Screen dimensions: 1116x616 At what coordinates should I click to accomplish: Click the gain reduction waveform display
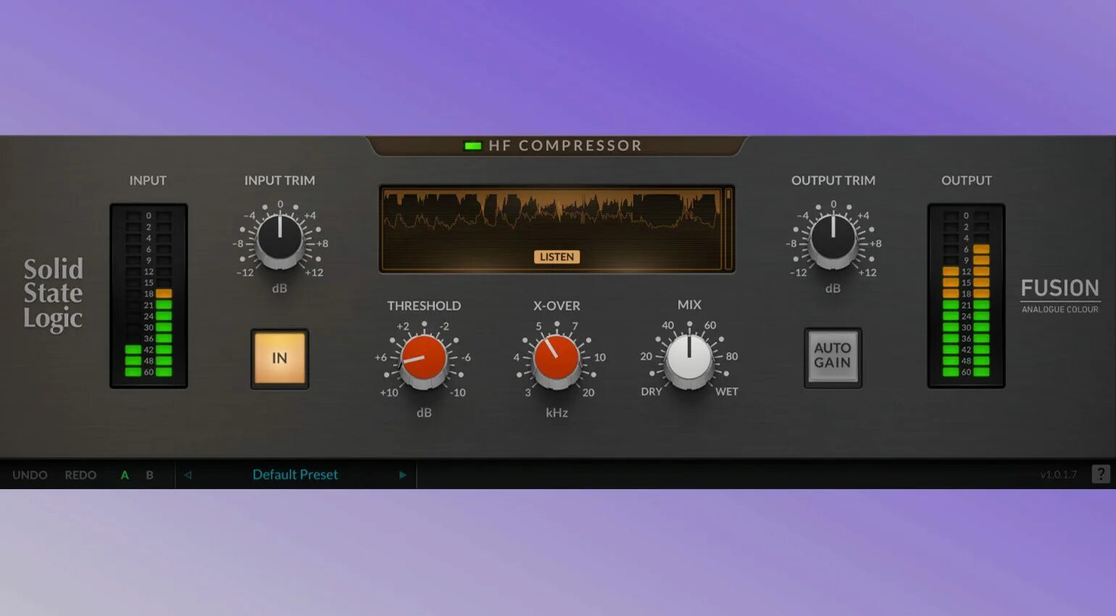[x=551, y=228]
